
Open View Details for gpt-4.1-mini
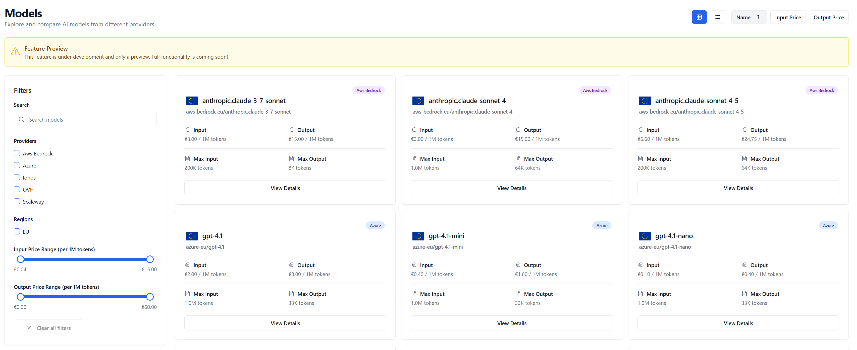(511, 323)
